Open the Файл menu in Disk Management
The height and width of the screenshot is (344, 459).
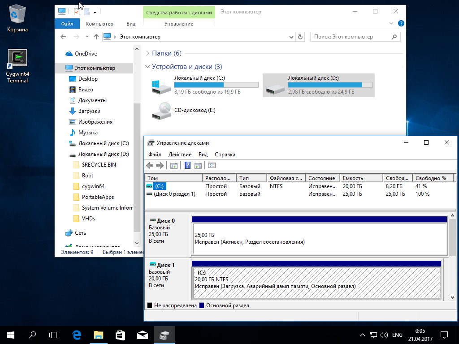pyautogui.click(x=155, y=155)
